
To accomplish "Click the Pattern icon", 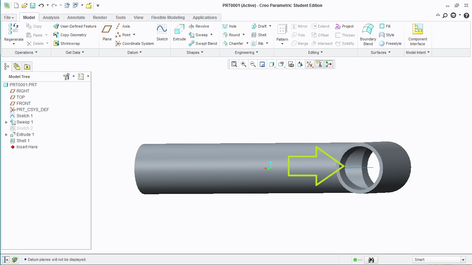I will [282, 29].
